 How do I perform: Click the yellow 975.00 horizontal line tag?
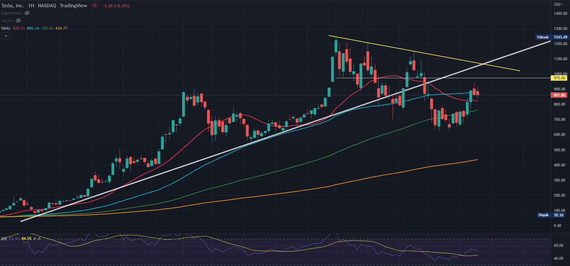[x=559, y=78]
